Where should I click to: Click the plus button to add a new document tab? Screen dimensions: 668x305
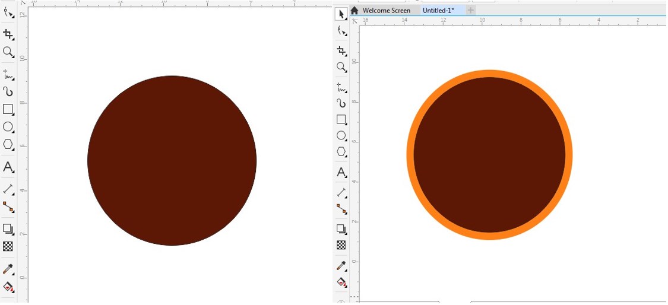470,11
